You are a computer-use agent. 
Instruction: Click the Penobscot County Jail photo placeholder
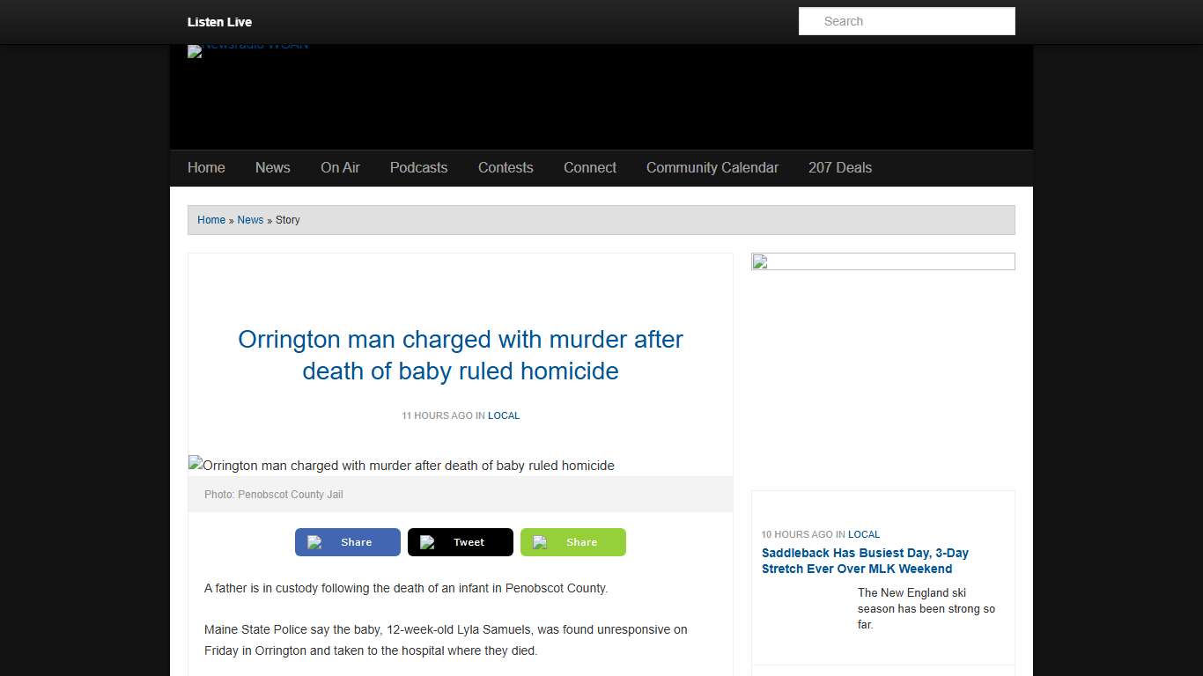tap(402, 466)
